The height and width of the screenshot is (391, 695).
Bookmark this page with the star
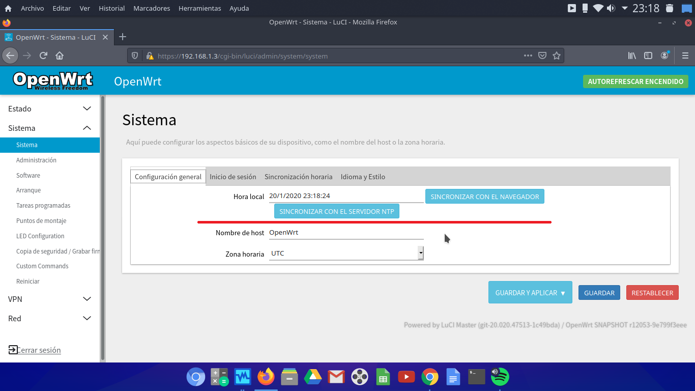coord(557,56)
